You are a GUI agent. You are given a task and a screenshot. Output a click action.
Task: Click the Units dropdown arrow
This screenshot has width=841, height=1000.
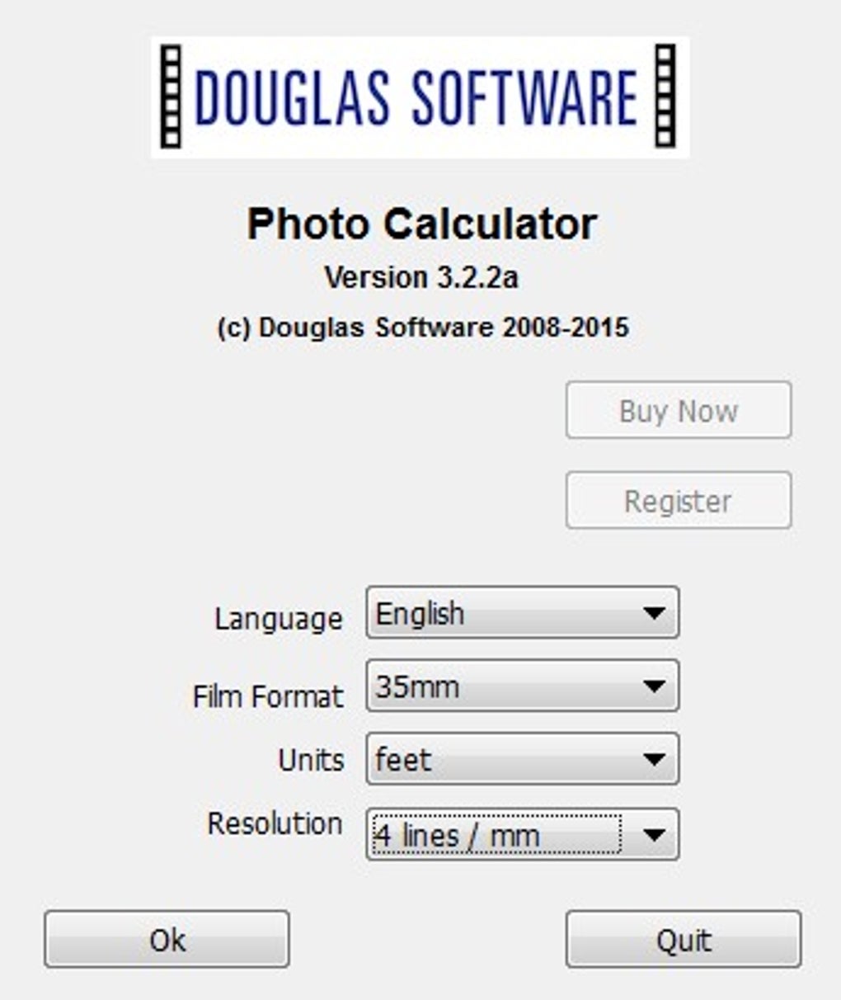[655, 759]
